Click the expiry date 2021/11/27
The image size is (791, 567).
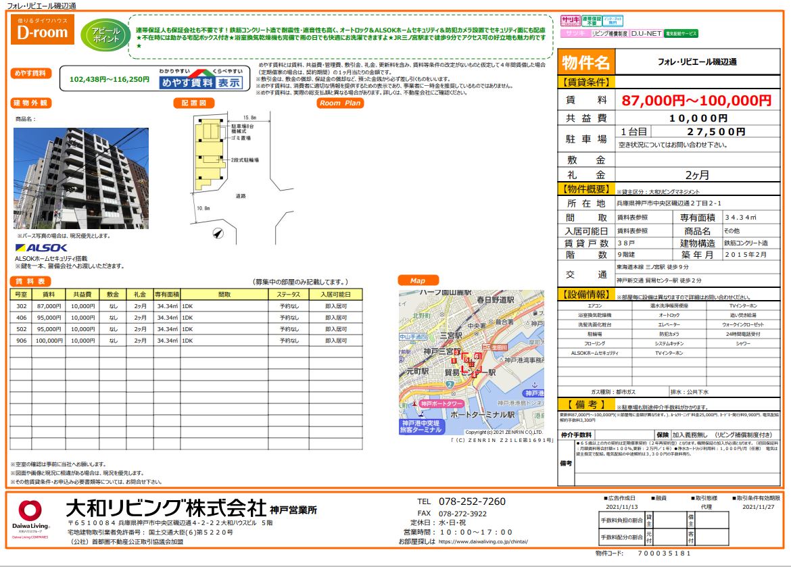(758, 506)
